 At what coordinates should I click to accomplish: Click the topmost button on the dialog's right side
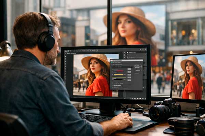click(138, 66)
